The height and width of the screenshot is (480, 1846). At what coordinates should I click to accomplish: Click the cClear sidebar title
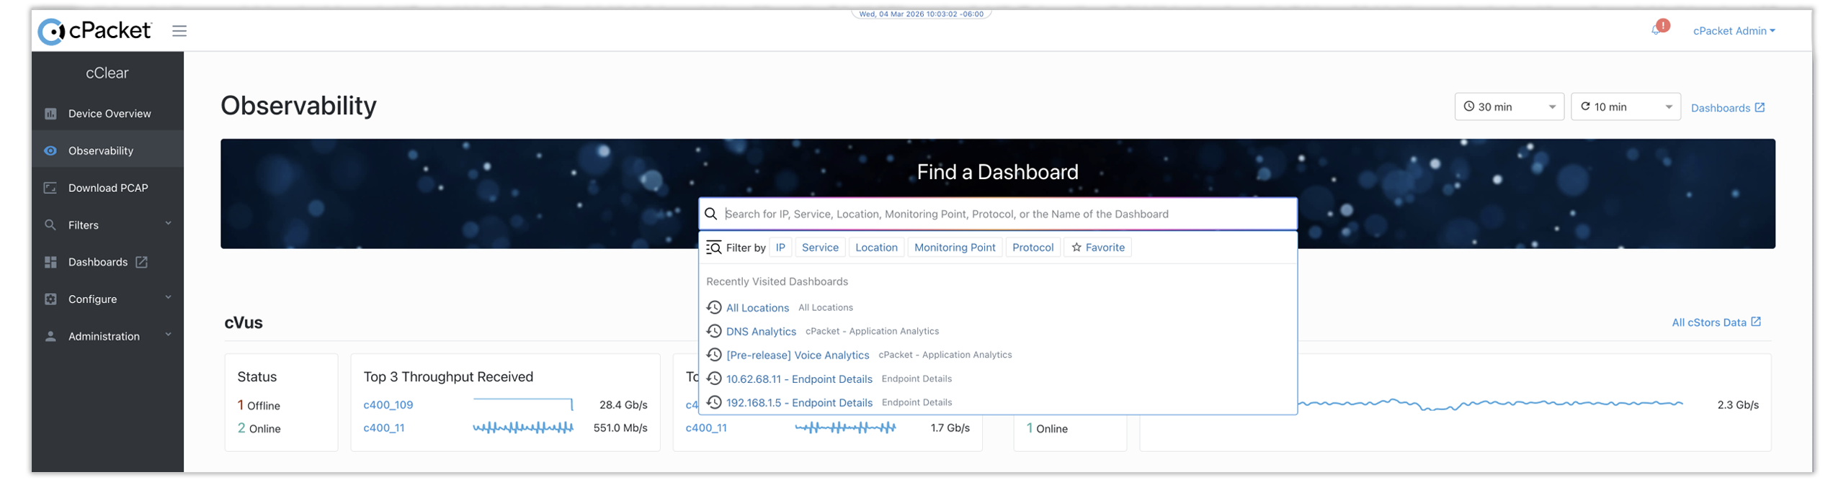[107, 73]
